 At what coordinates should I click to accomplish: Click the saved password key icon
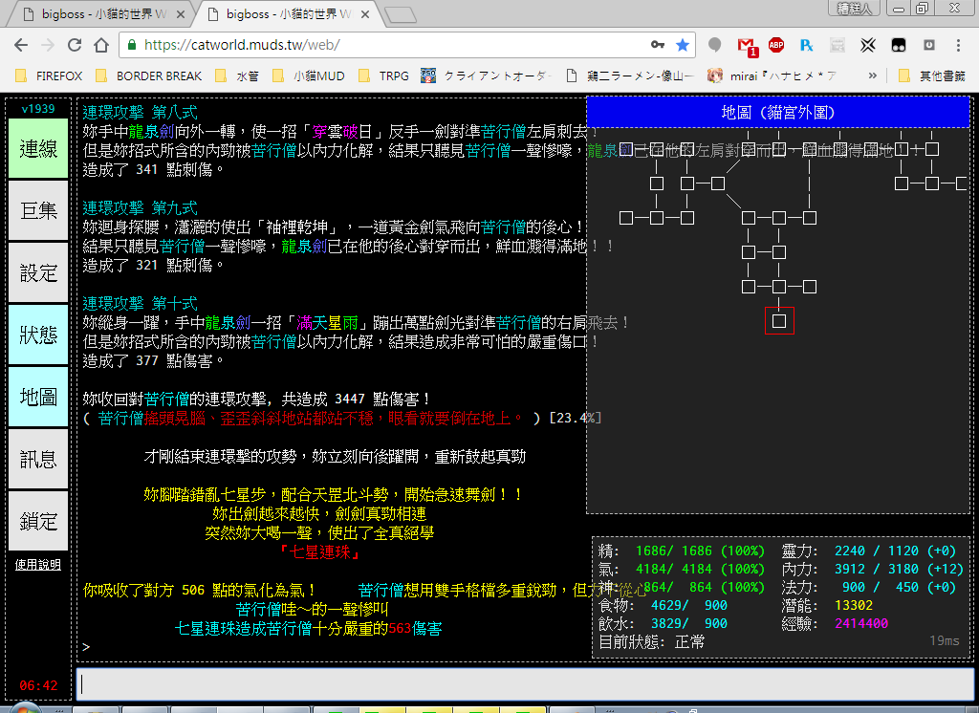[x=658, y=45]
